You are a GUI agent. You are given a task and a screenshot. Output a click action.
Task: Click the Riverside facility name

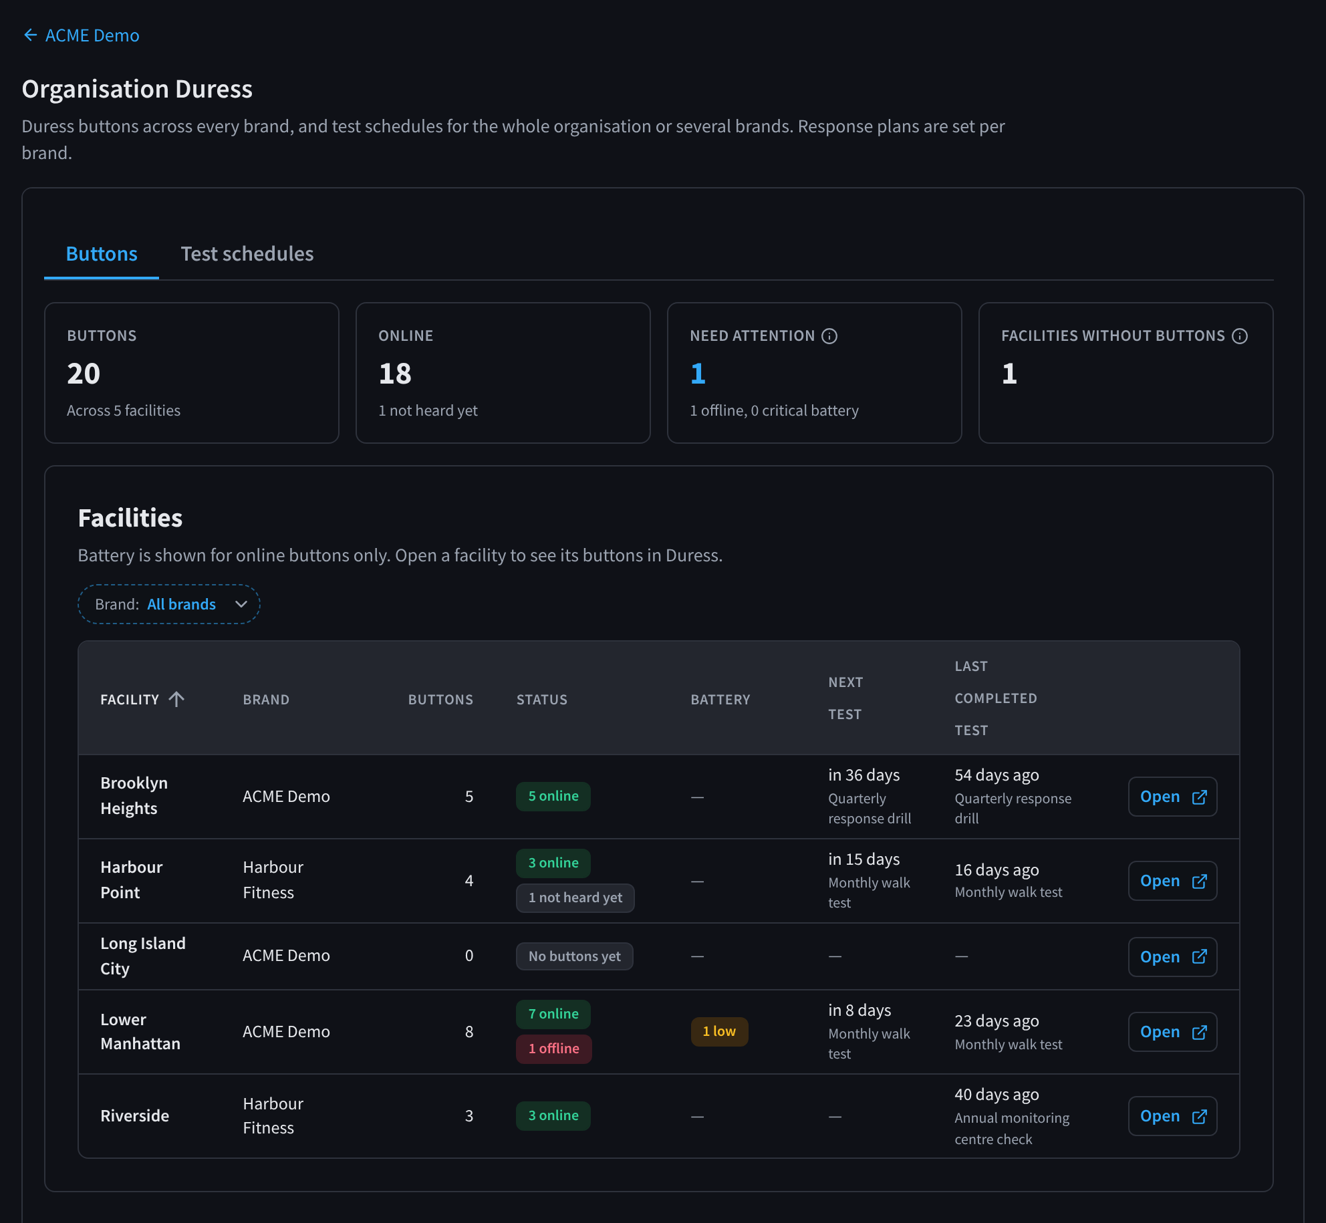pos(134,1115)
